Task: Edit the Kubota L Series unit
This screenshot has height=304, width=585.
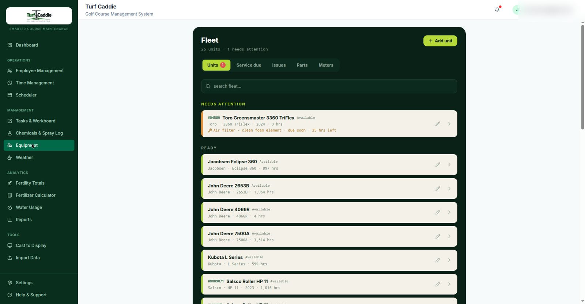Action: (438, 261)
